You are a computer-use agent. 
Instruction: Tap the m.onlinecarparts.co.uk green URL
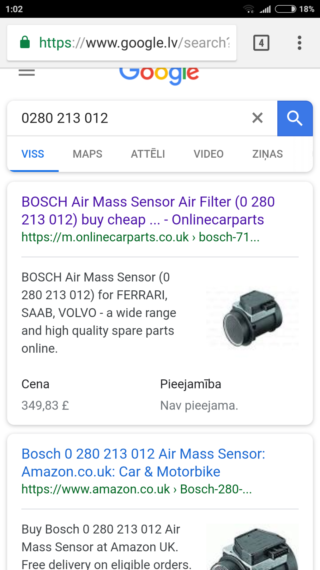pos(140,237)
